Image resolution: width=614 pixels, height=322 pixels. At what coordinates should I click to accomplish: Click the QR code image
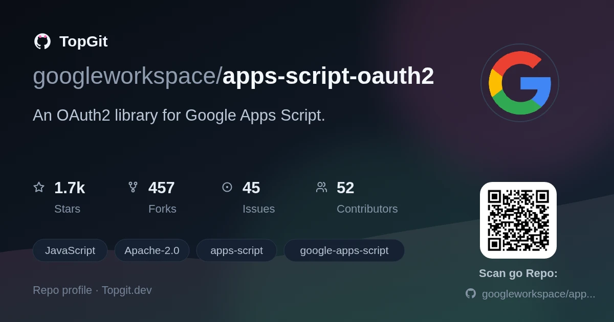518,220
